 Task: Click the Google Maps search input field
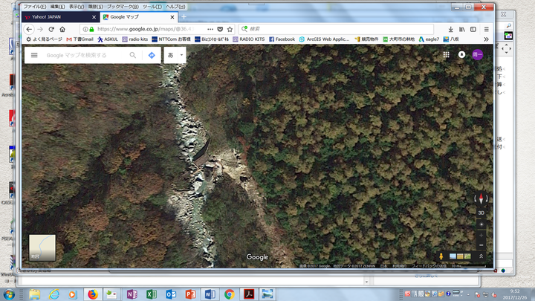pos(83,55)
